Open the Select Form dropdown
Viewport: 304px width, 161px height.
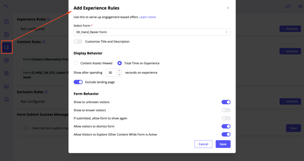(152, 32)
